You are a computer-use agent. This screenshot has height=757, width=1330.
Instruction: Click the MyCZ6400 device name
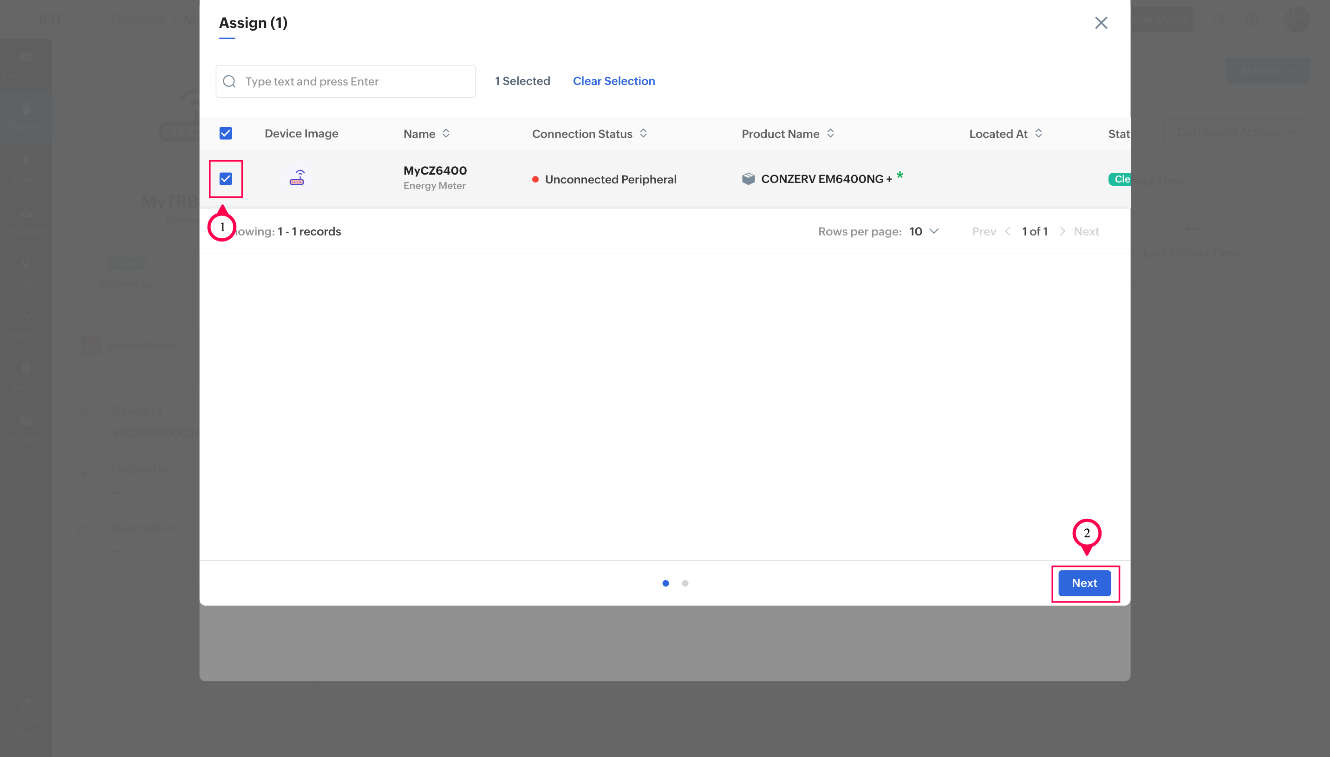click(435, 170)
